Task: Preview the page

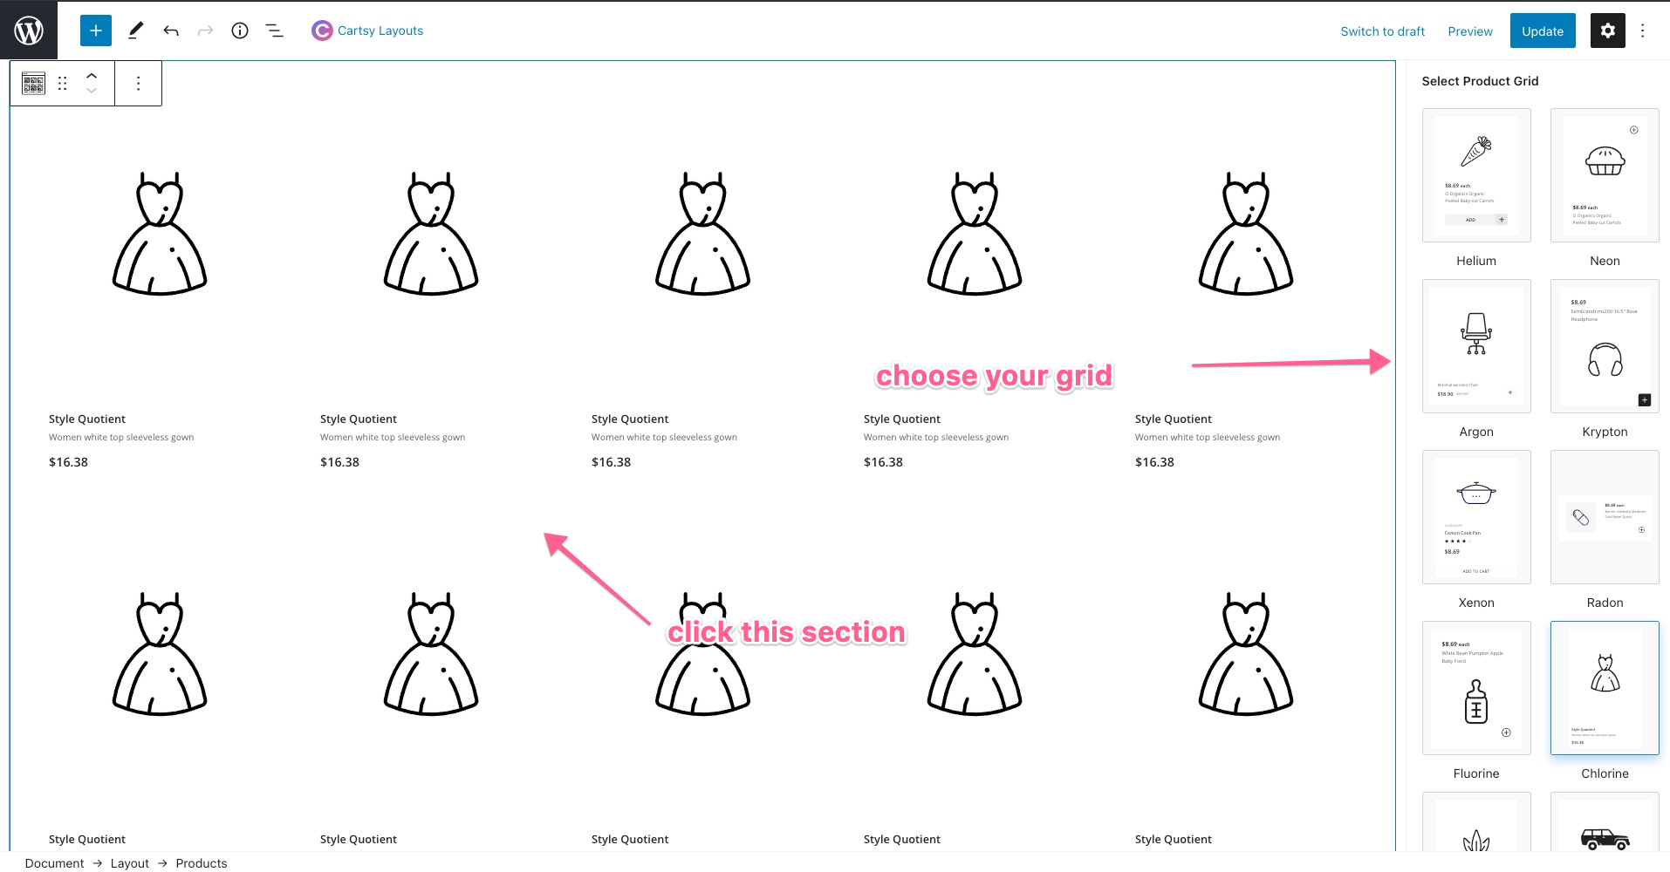Action: 1469,31
